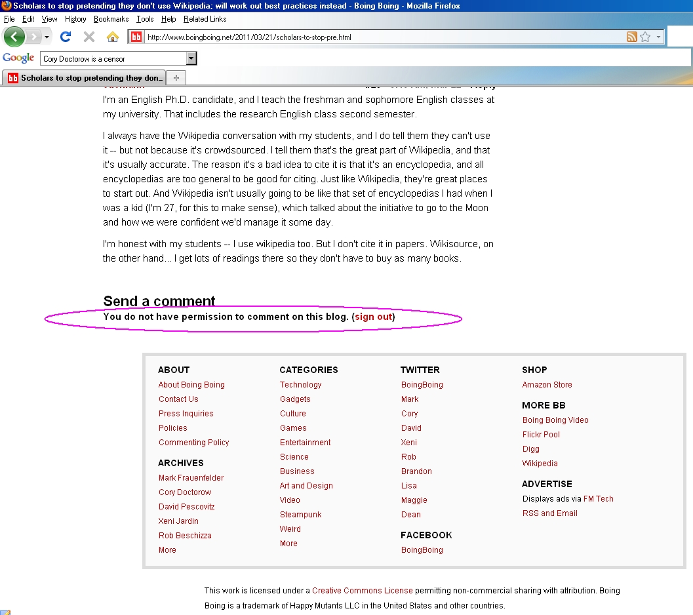Expand the Google search box dropdown
This screenshot has height=615, width=693.
(191, 59)
